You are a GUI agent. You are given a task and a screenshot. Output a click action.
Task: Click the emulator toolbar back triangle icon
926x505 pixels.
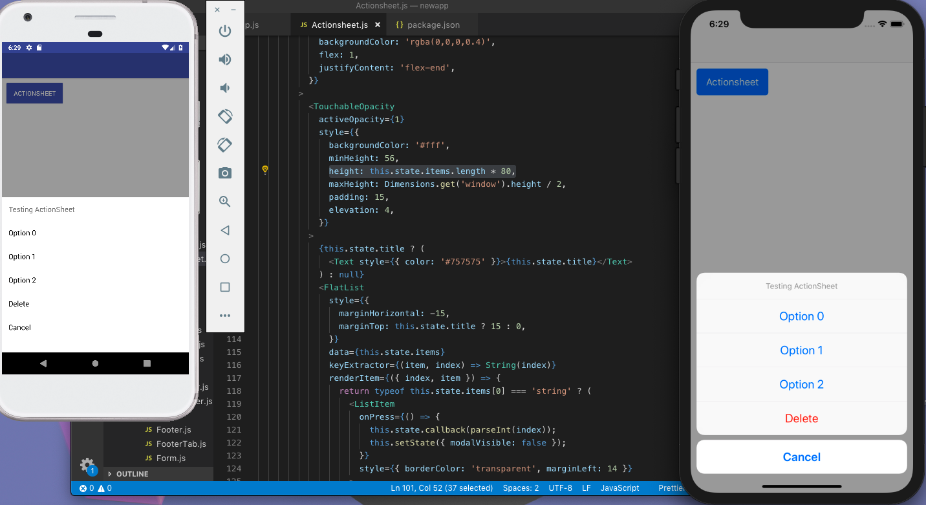[x=225, y=230]
